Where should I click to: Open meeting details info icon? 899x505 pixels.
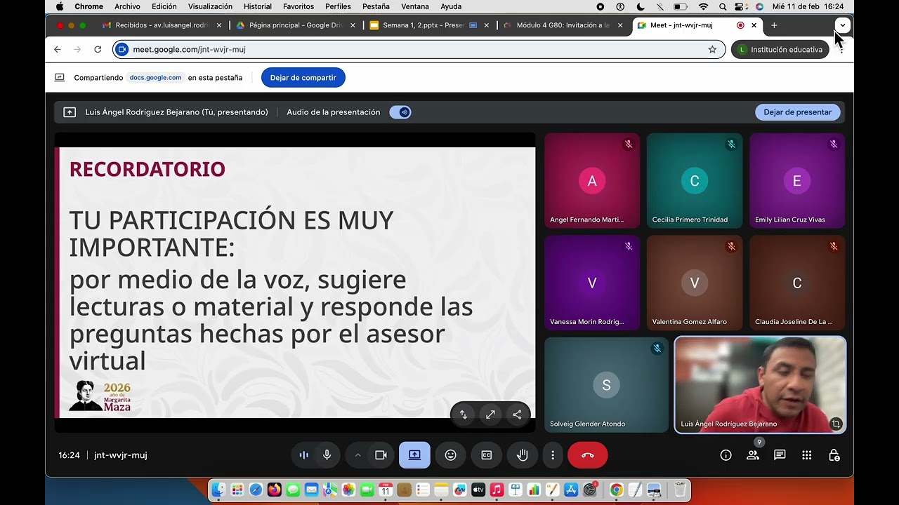pyautogui.click(x=726, y=455)
